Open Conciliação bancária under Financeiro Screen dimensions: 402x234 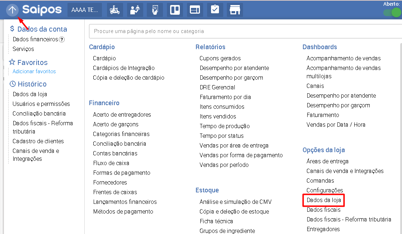[120, 144]
